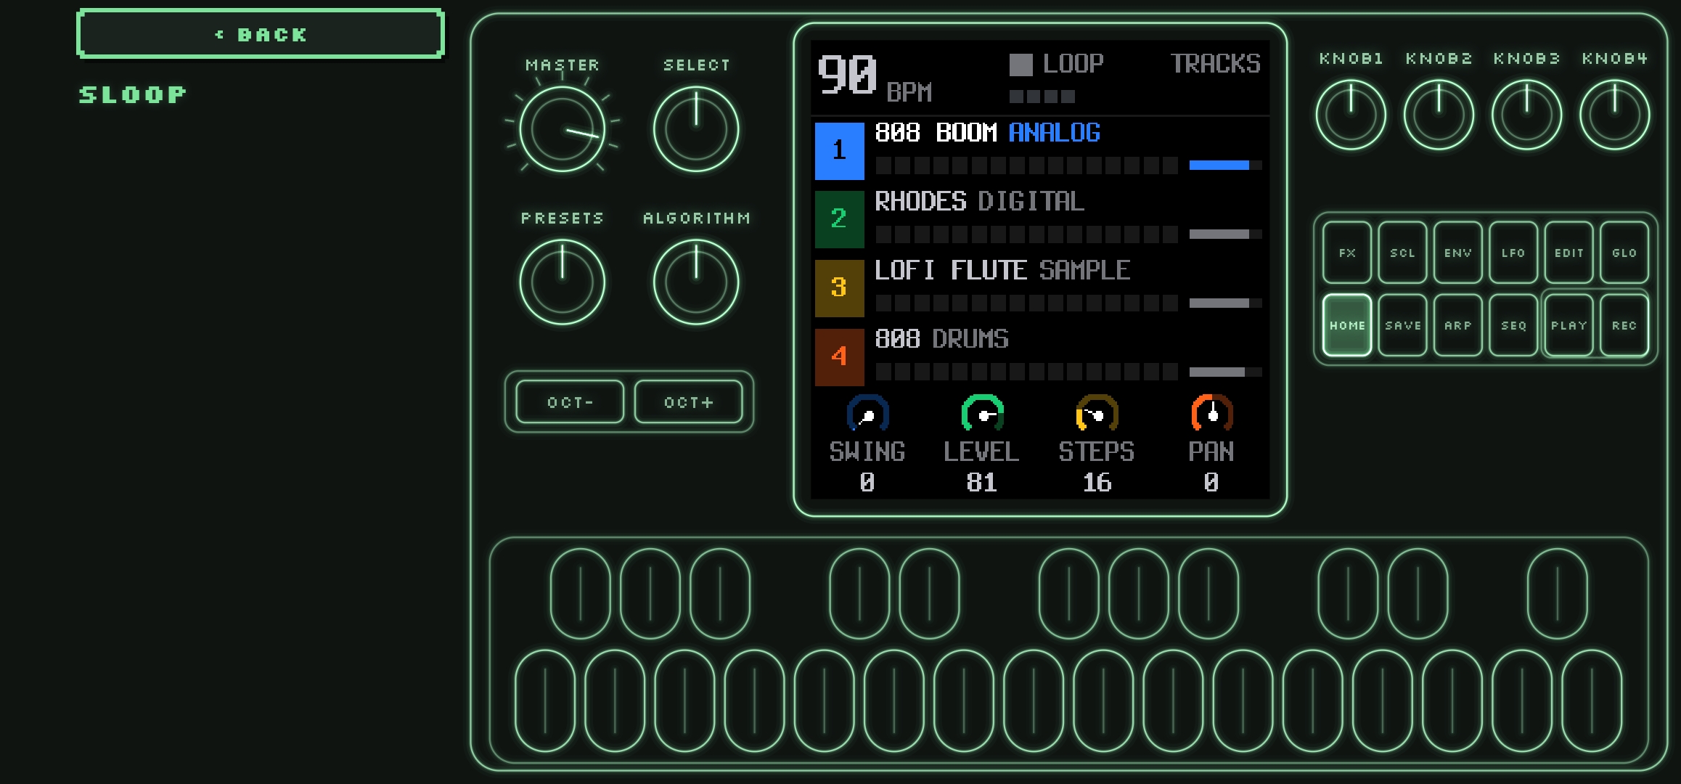Click the PAN dial icon

(1211, 413)
